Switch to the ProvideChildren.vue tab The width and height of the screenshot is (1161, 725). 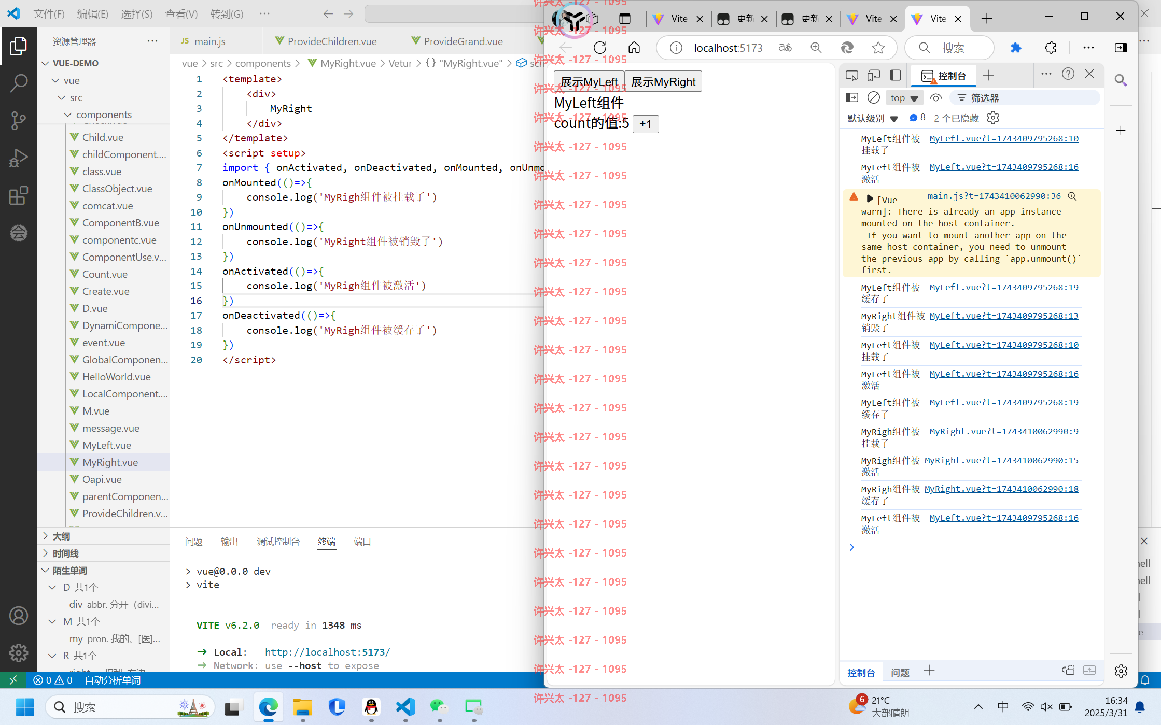point(332,41)
